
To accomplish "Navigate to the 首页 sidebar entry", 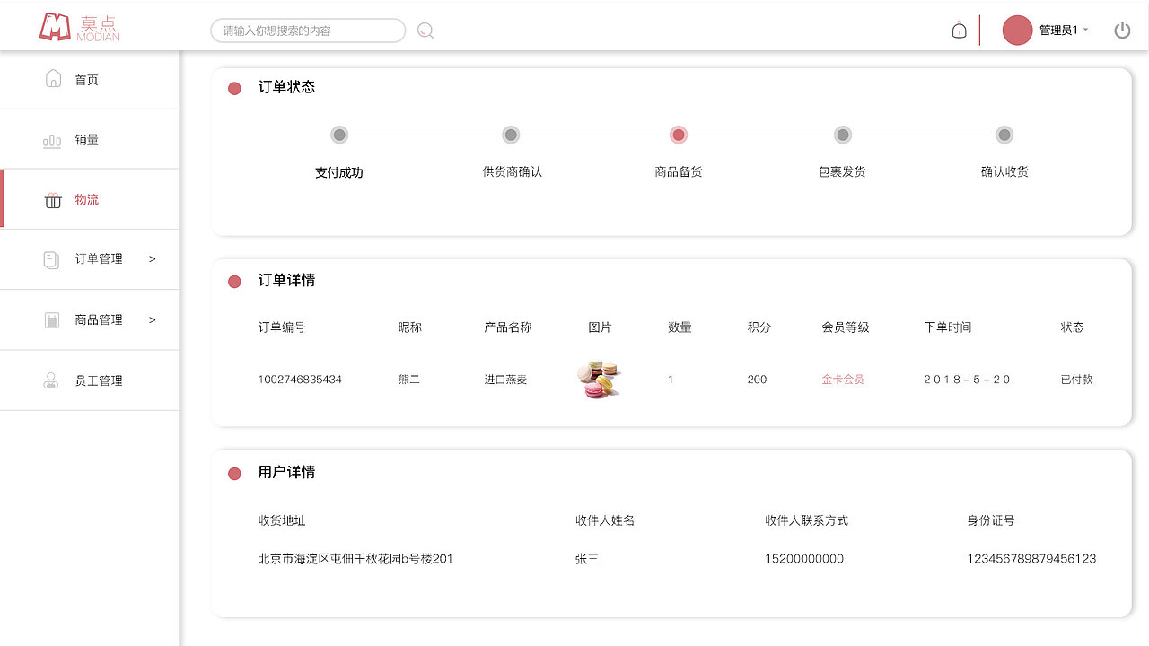I will pyautogui.click(x=87, y=78).
